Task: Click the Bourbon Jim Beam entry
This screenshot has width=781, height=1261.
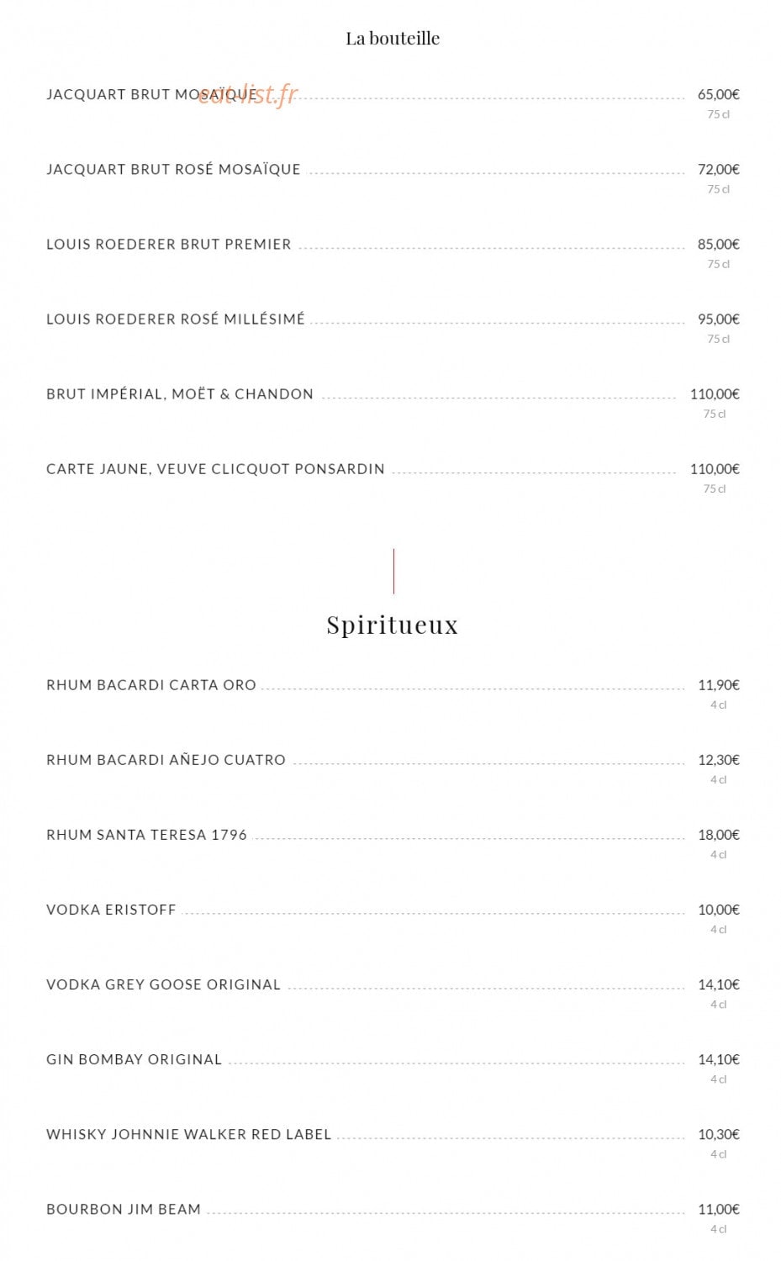Action: [x=124, y=1209]
